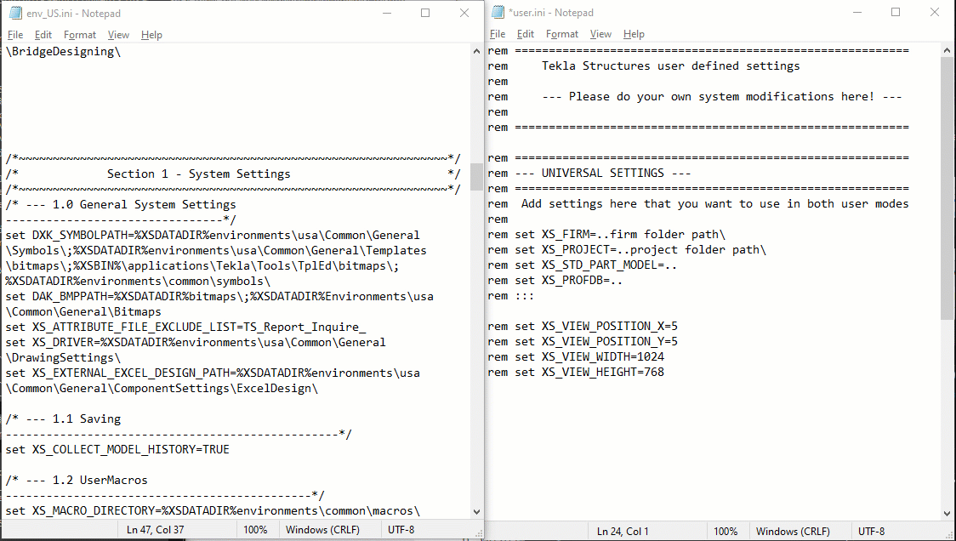Maximize the user.ini Notepad window
The width and height of the screenshot is (956, 541).
coord(896,13)
